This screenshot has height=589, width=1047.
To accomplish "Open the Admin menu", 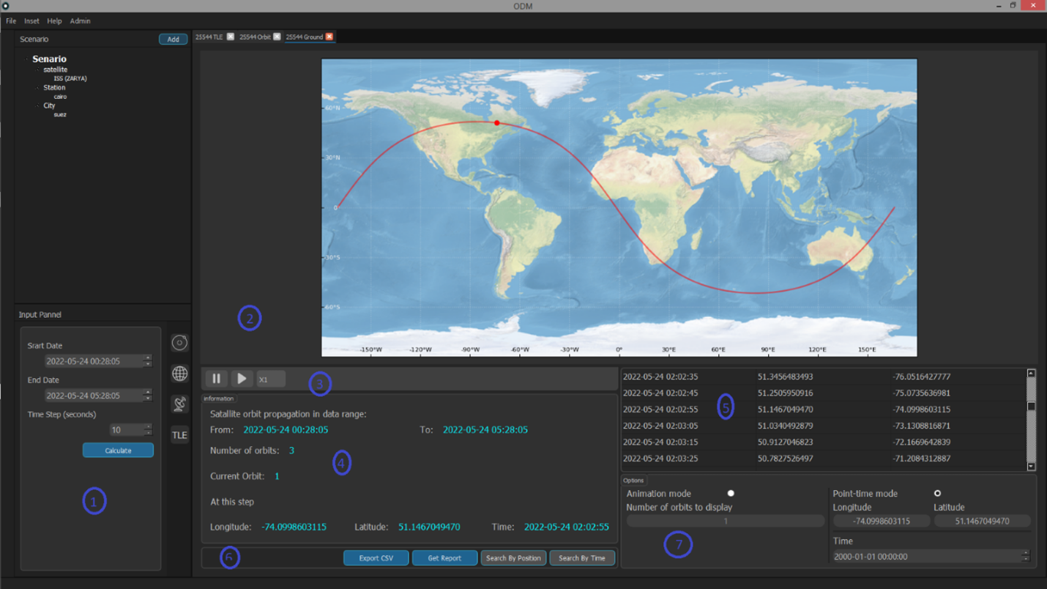I will click(x=80, y=21).
